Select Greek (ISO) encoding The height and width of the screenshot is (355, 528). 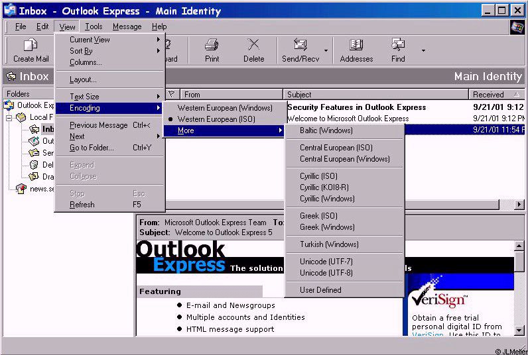pos(344,216)
